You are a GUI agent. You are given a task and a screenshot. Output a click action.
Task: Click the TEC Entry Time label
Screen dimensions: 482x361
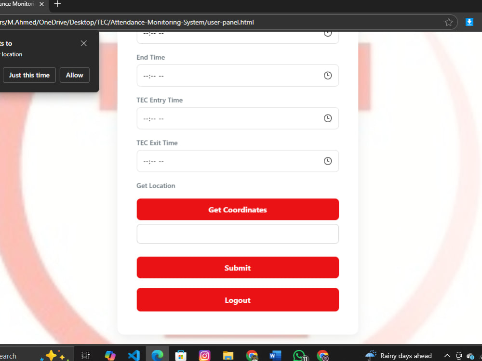tap(160, 100)
